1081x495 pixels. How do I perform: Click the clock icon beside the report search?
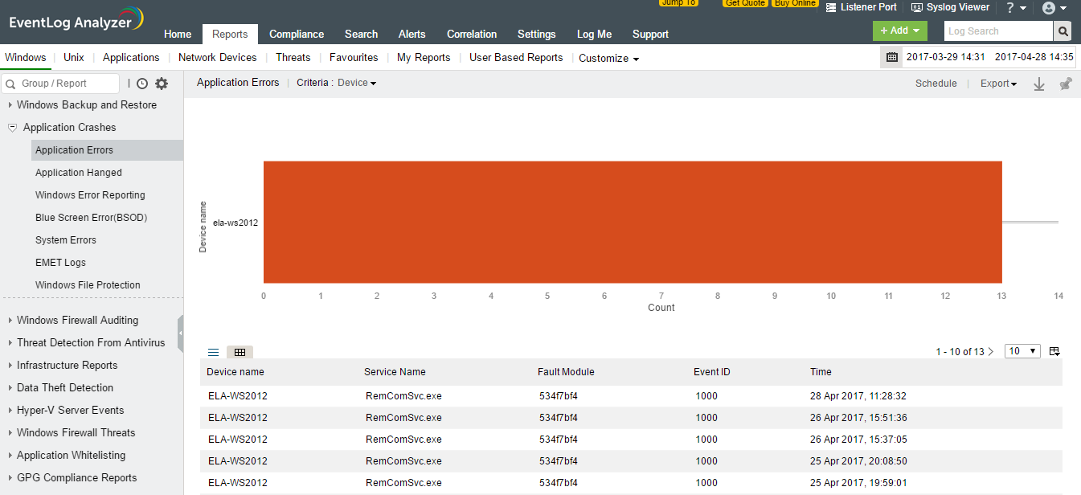click(x=142, y=84)
